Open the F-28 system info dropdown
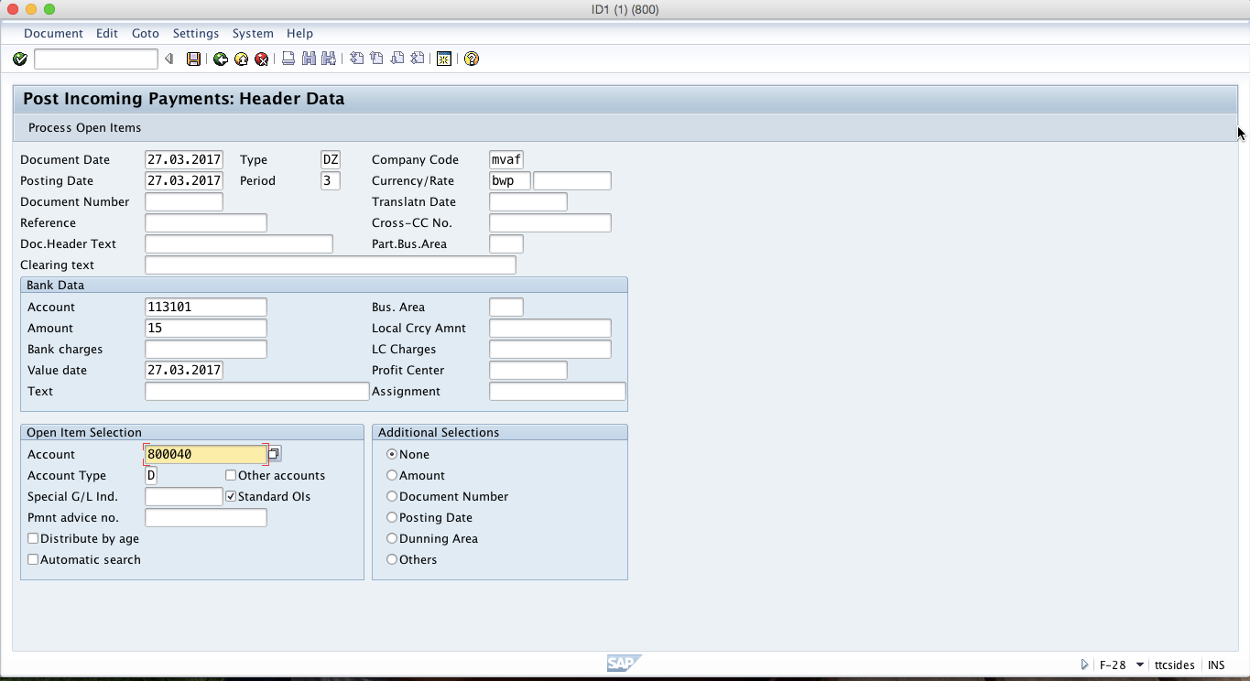This screenshot has width=1250, height=681. [x=1140, y=665]
